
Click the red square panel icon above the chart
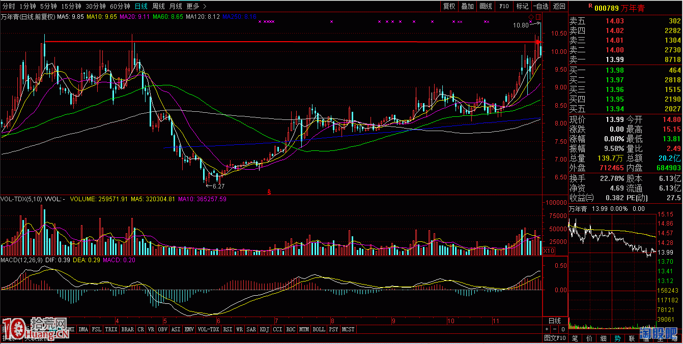538,18
